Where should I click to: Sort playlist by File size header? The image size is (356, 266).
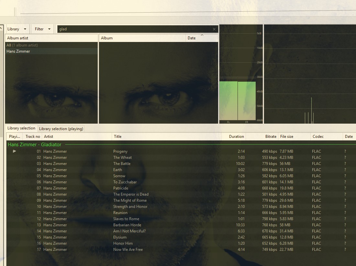tap(294, 137)
